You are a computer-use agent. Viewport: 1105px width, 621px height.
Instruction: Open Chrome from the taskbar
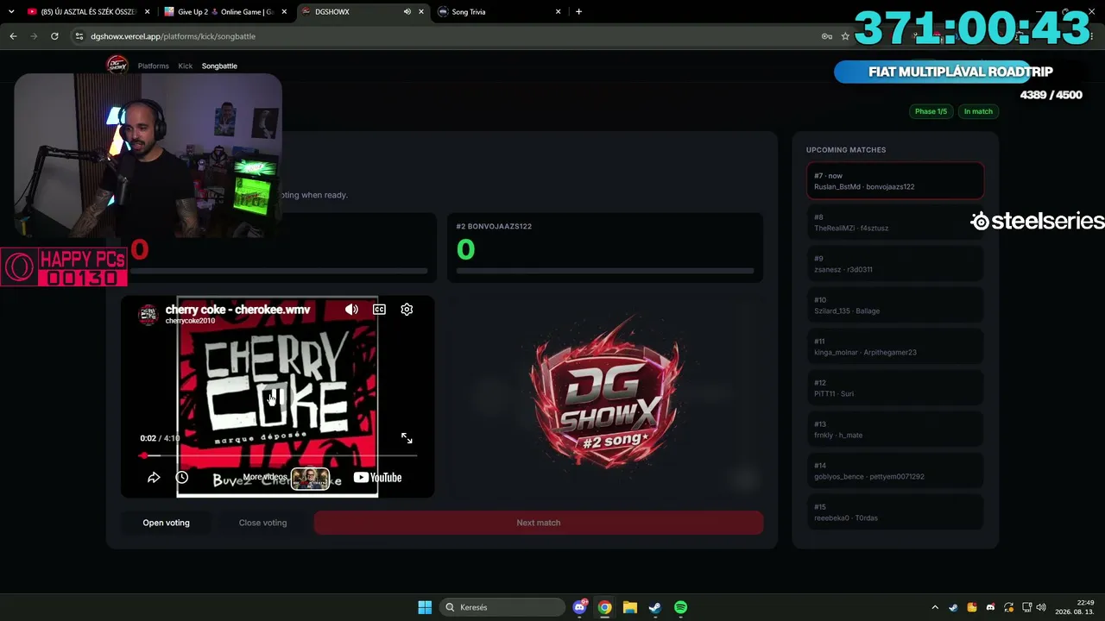click(x=605, y=607)
